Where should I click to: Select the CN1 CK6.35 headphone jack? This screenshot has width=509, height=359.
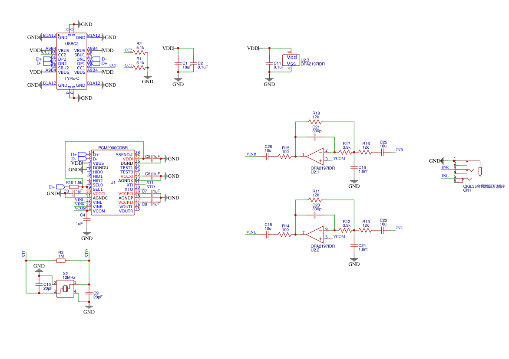pos(467,170)
